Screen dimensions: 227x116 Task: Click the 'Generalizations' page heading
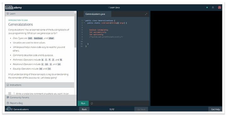(20, 24)
